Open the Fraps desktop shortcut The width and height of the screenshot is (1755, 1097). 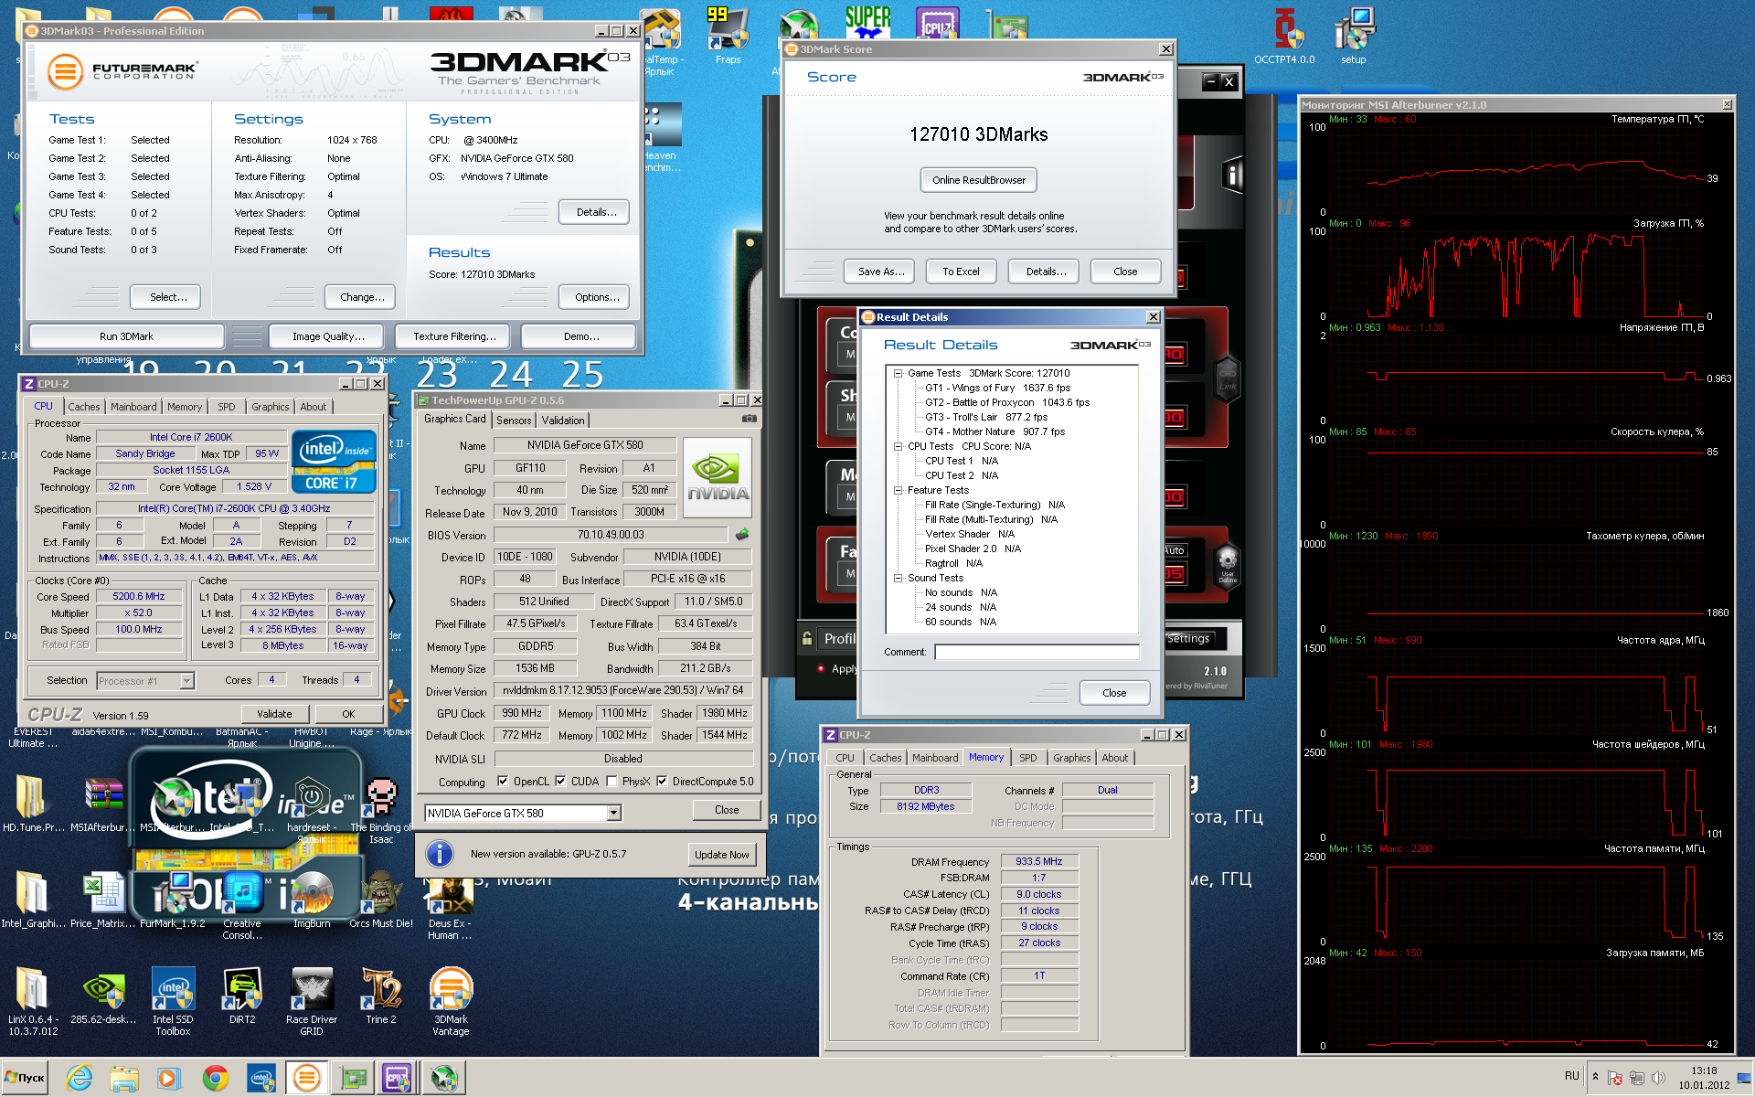[728, 35]
